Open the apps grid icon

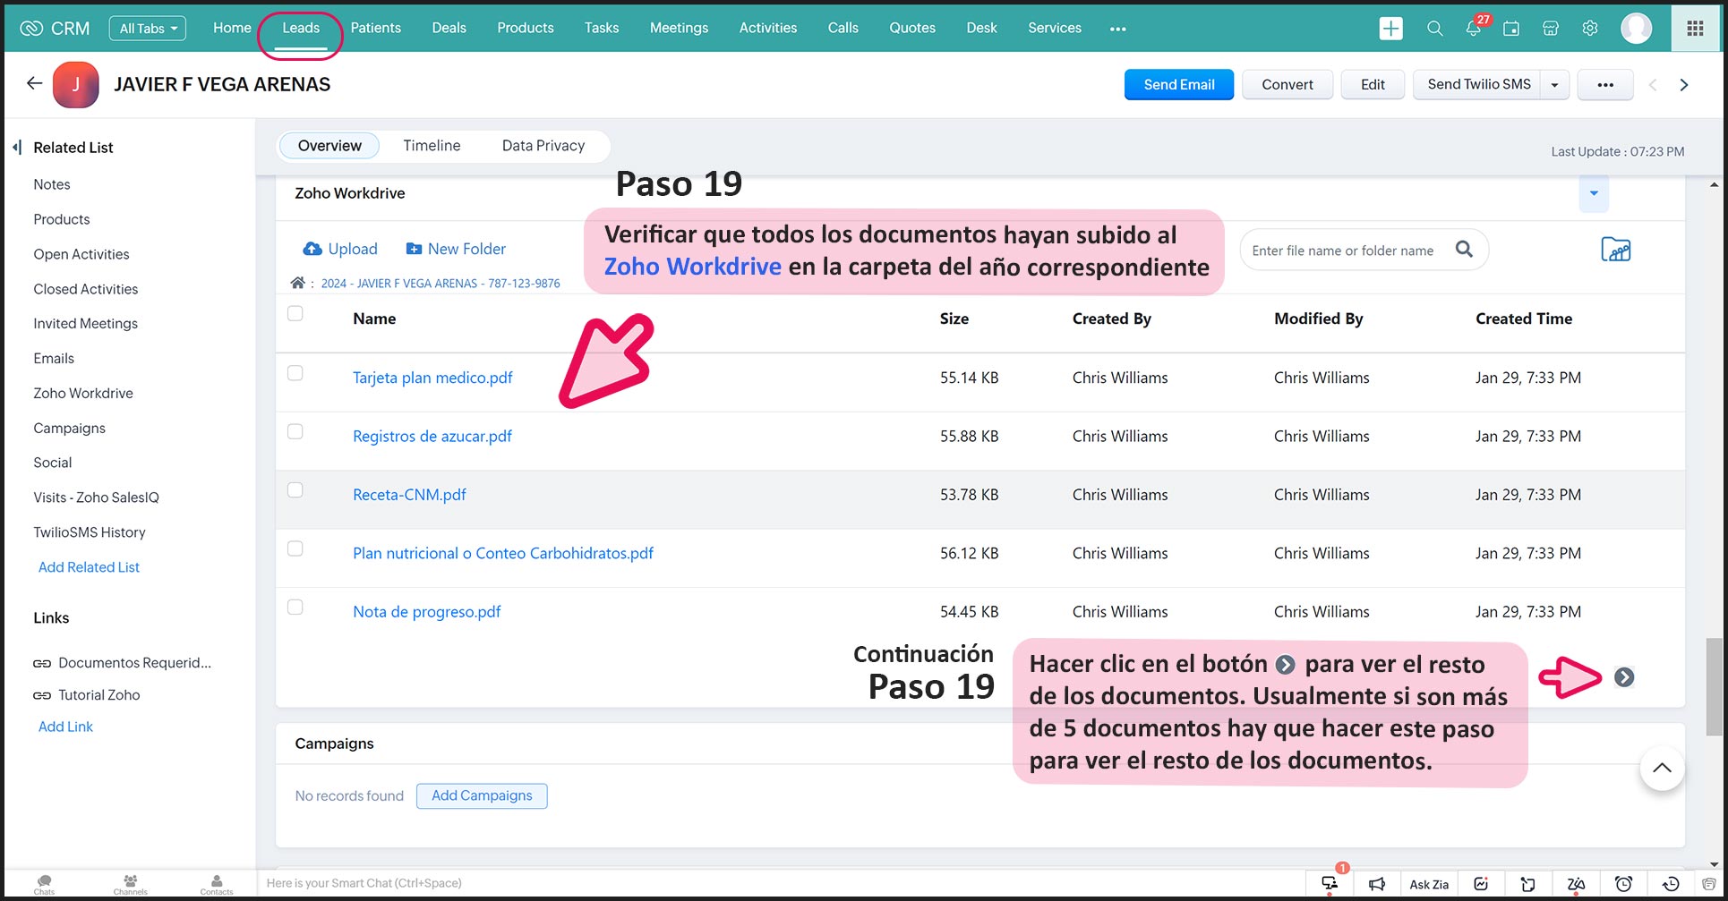coord(1695,29)
